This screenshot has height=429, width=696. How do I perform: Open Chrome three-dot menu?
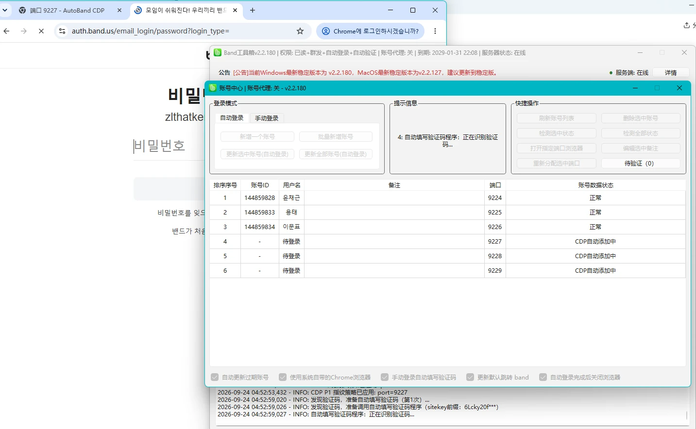(x=435, y=31)
